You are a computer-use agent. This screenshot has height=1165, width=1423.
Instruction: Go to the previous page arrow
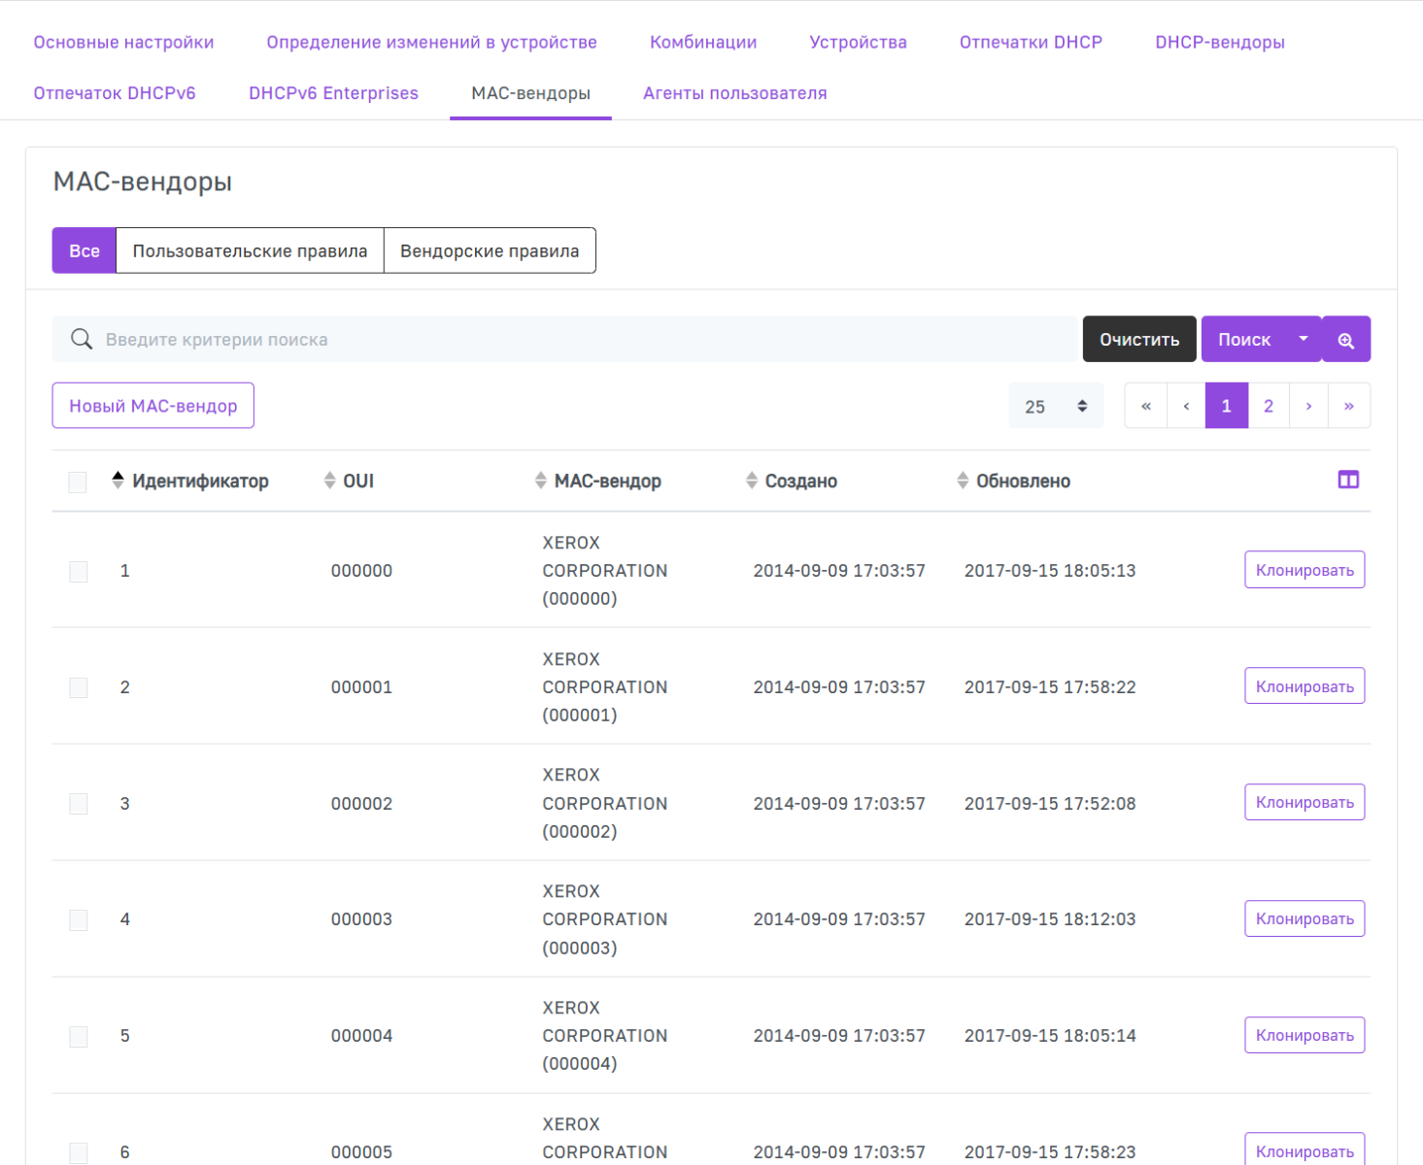[1186, 406]
